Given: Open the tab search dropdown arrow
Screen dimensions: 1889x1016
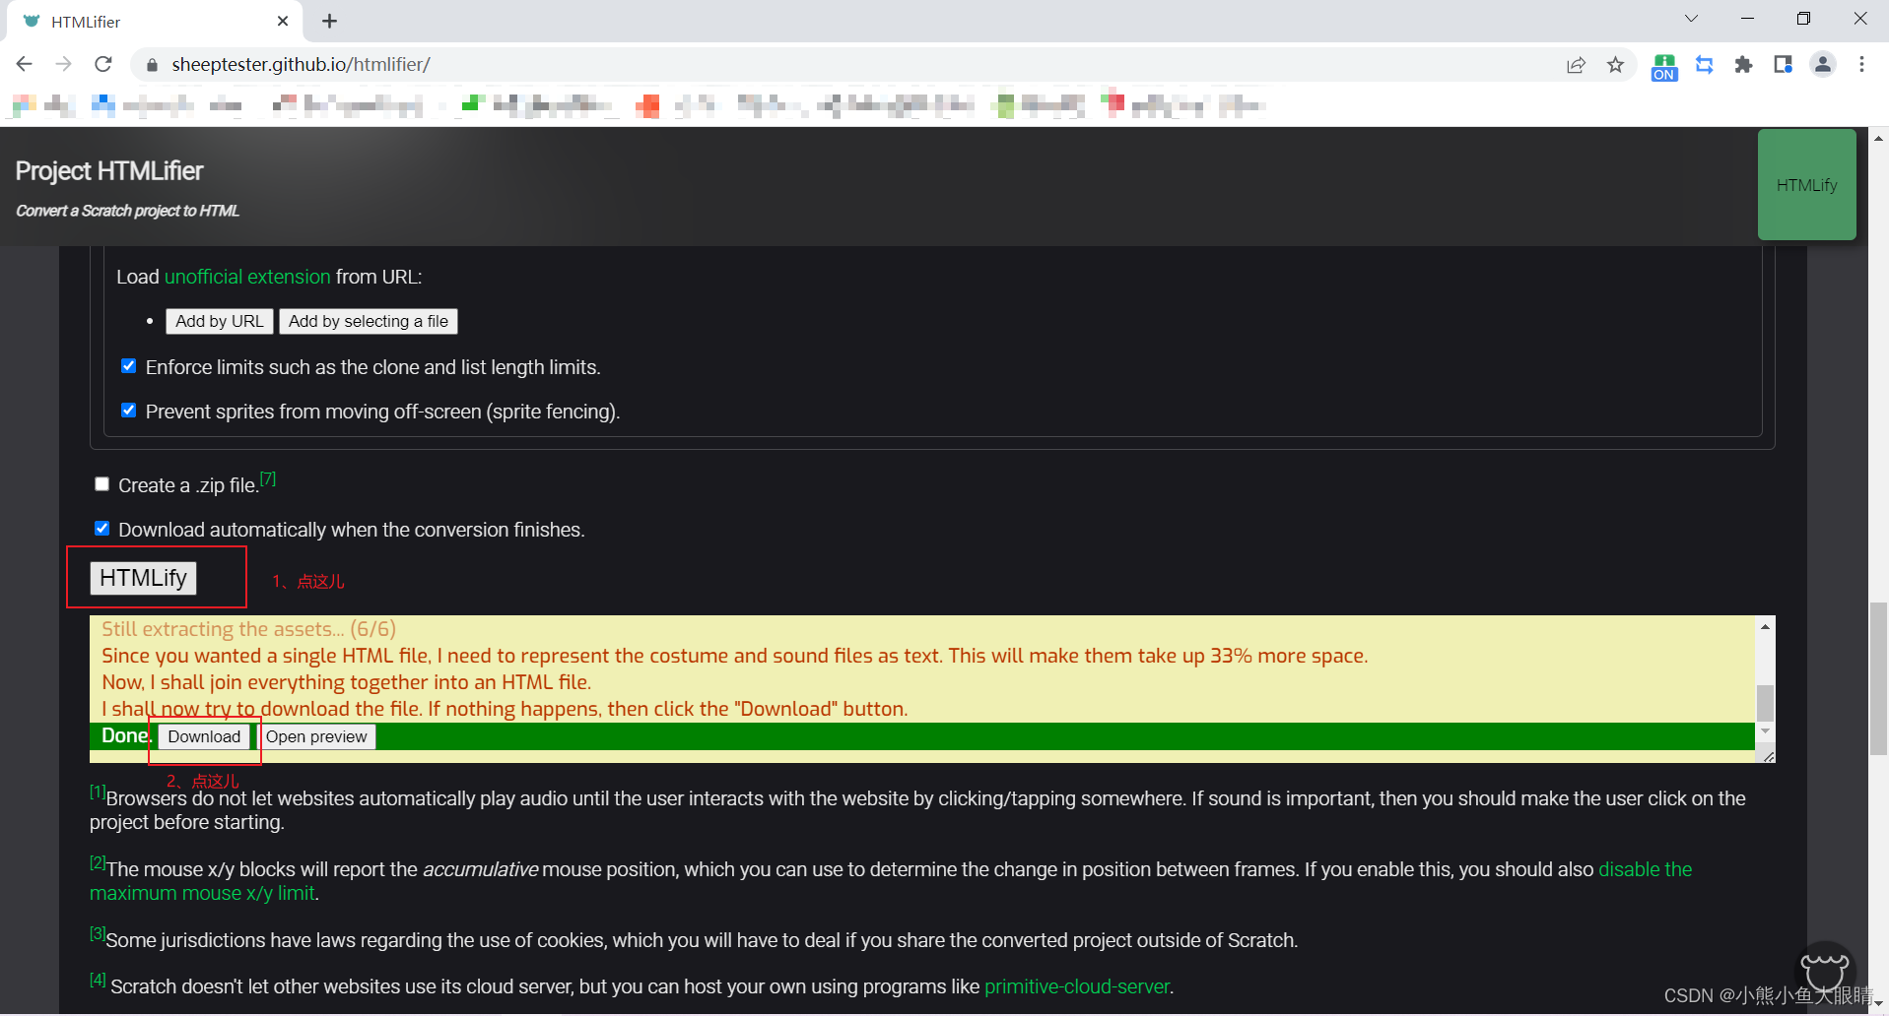Looking at the screenshot, I should point(1691,19).
